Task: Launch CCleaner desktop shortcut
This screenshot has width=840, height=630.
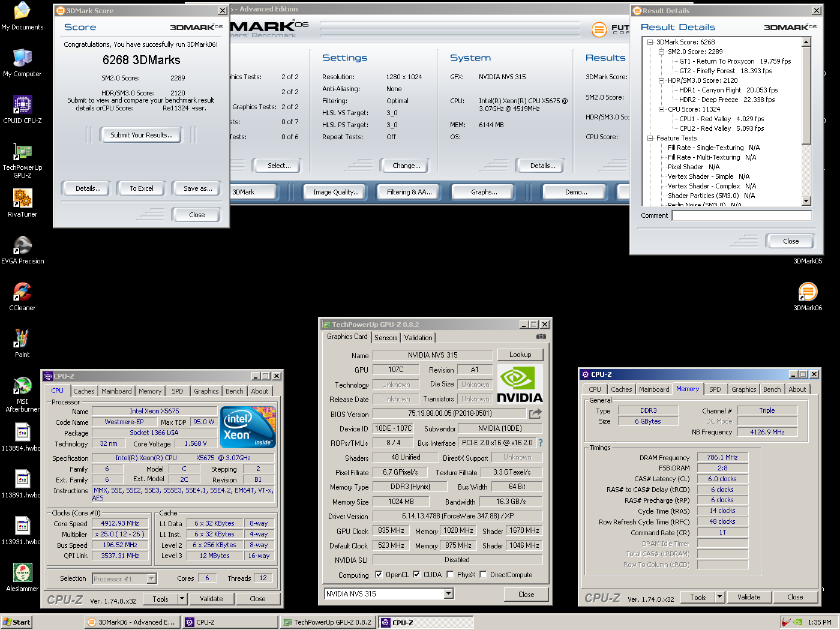Action: pyautogui.click(x=22, y=297)
